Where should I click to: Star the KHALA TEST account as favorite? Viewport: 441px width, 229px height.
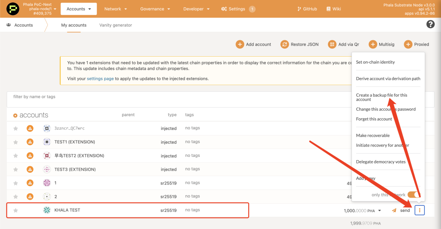[x=16, y=210]
